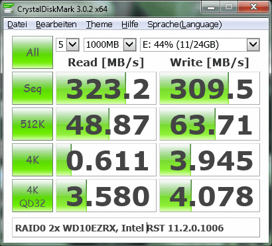Maximize the CrystalDiskMark window
The width and height of the screenshot is (272, 246).
[229, 7]
